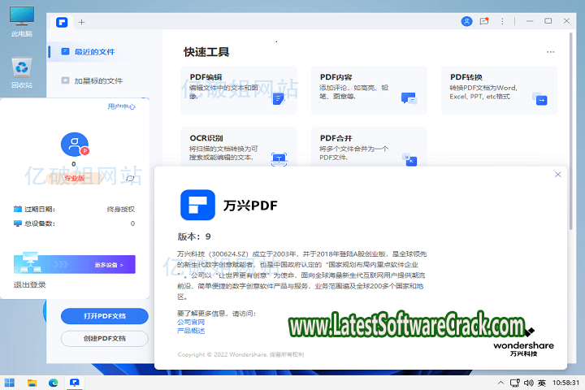This screenshot has width=585, height=390.
Task: Open Windows Start menu on taskbar
Action: pos(11,382)
